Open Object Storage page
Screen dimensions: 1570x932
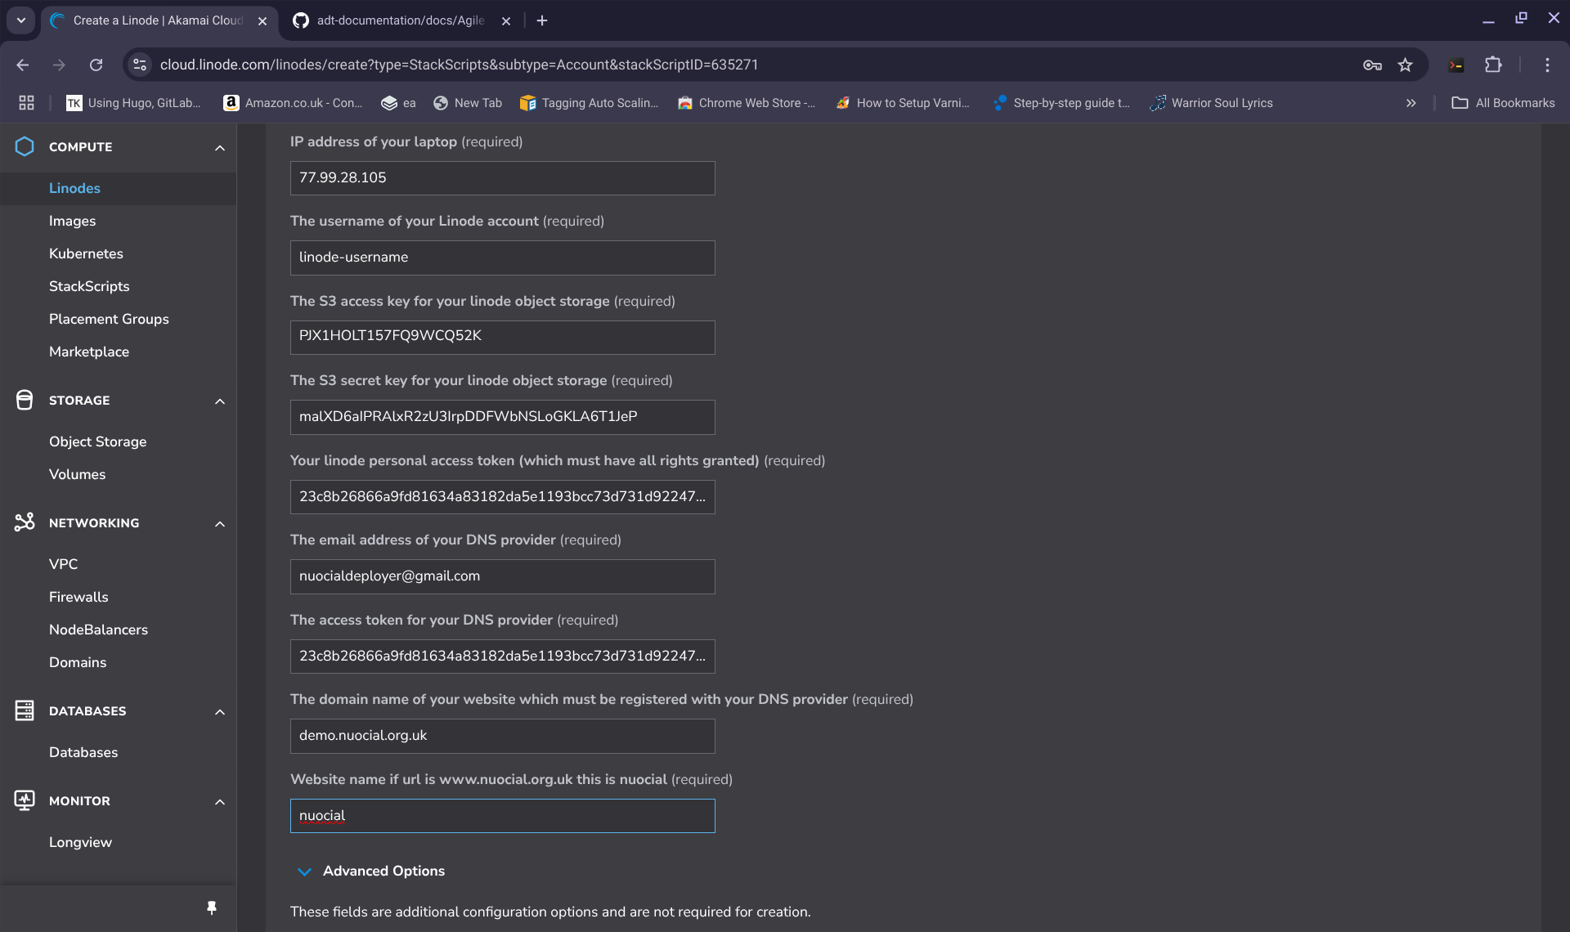(97, 441)
